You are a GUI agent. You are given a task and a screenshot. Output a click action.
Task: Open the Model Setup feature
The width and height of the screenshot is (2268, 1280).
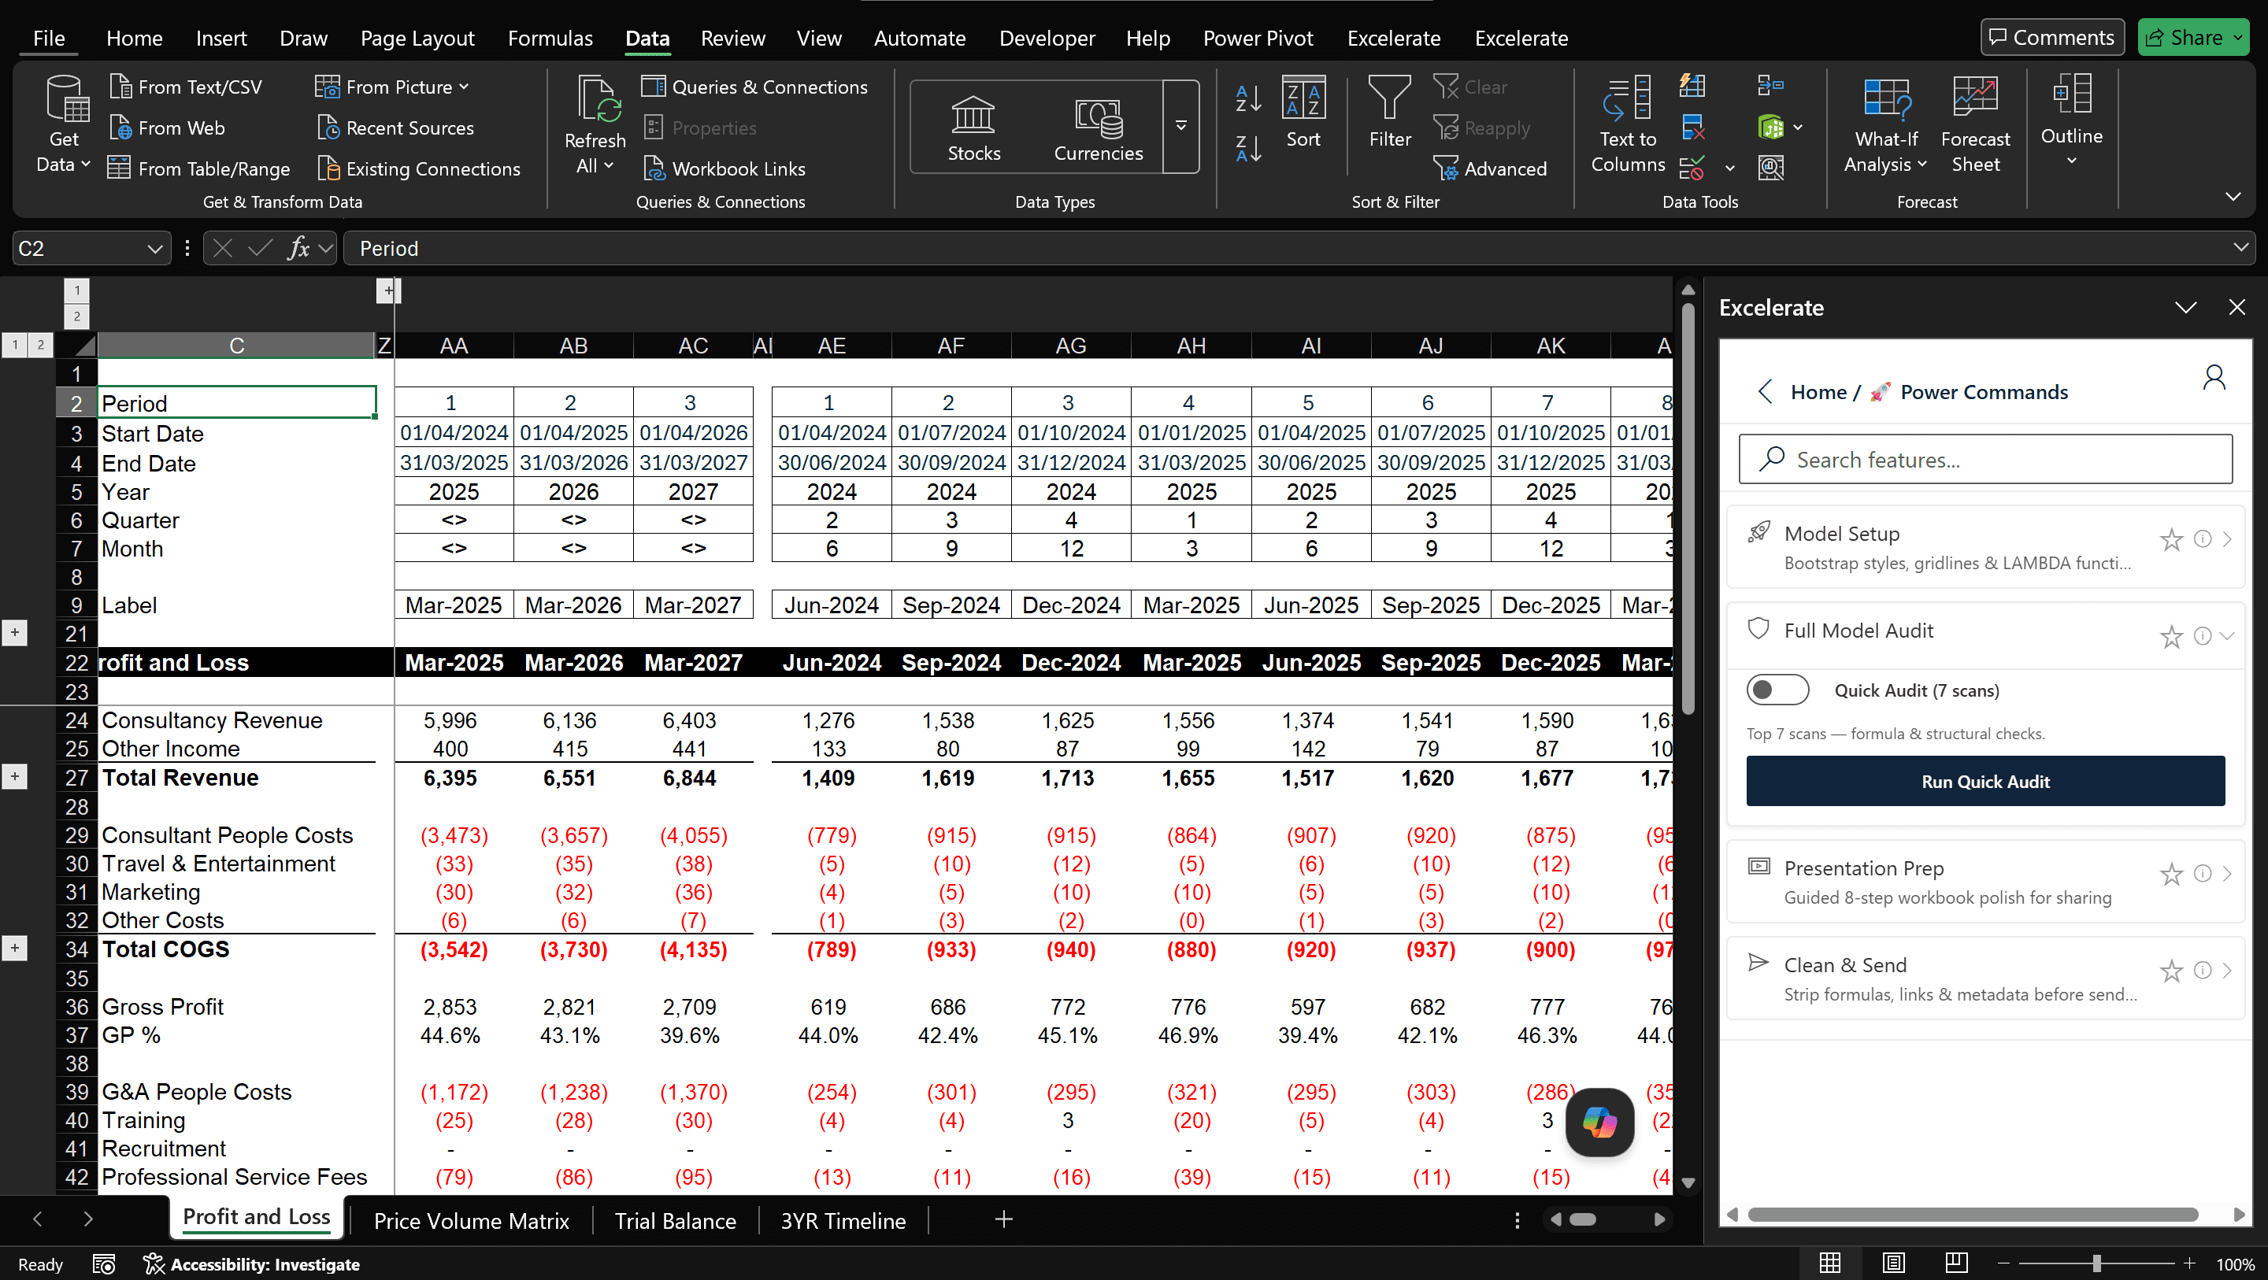coord(1985,546)
